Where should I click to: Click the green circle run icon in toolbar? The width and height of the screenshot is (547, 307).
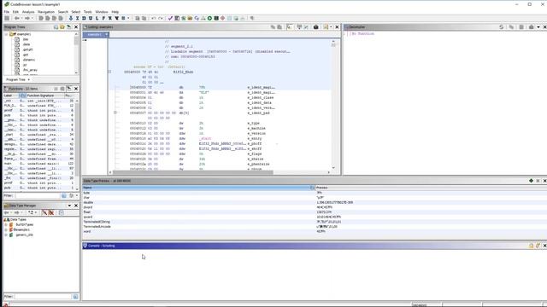pos(209,18)
